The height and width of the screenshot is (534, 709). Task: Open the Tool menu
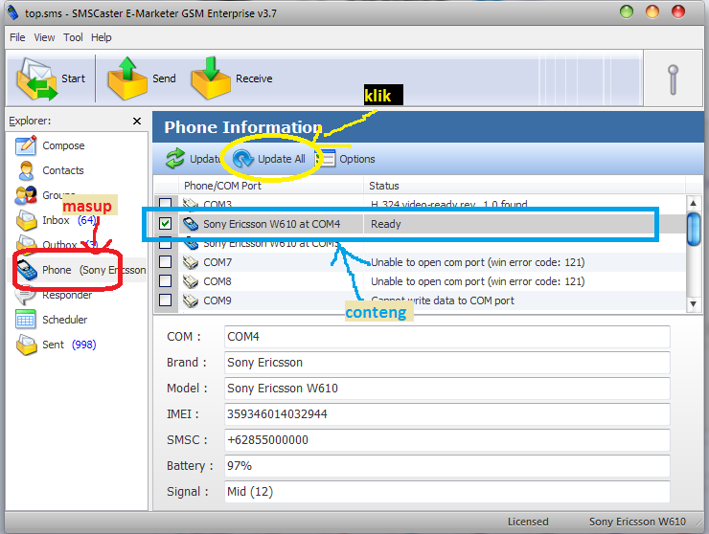point(73,37)
